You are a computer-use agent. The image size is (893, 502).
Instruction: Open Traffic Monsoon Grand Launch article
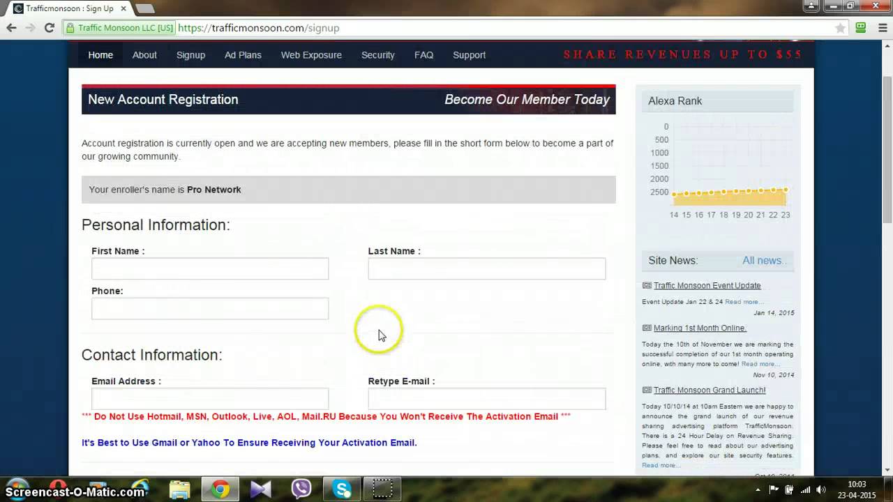[710, 390]
